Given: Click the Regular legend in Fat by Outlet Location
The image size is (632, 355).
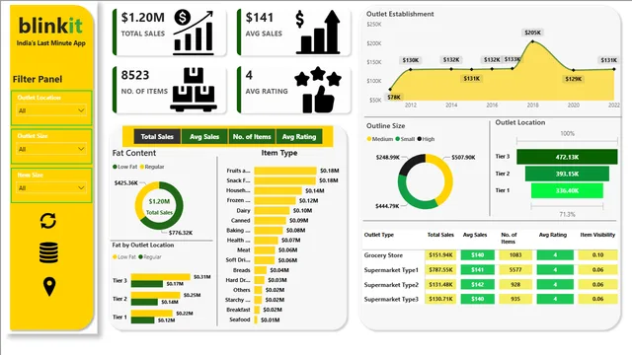Looking at the screenshot, I should 149,256.
